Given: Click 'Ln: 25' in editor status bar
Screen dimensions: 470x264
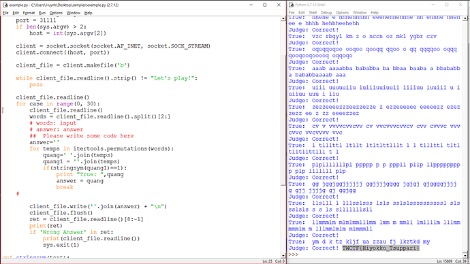Looking at the screenshot, I should (x=268, y=261).
